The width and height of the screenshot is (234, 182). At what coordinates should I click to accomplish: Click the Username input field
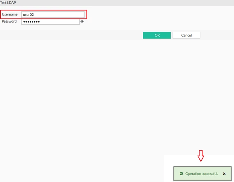coord(53,15)
